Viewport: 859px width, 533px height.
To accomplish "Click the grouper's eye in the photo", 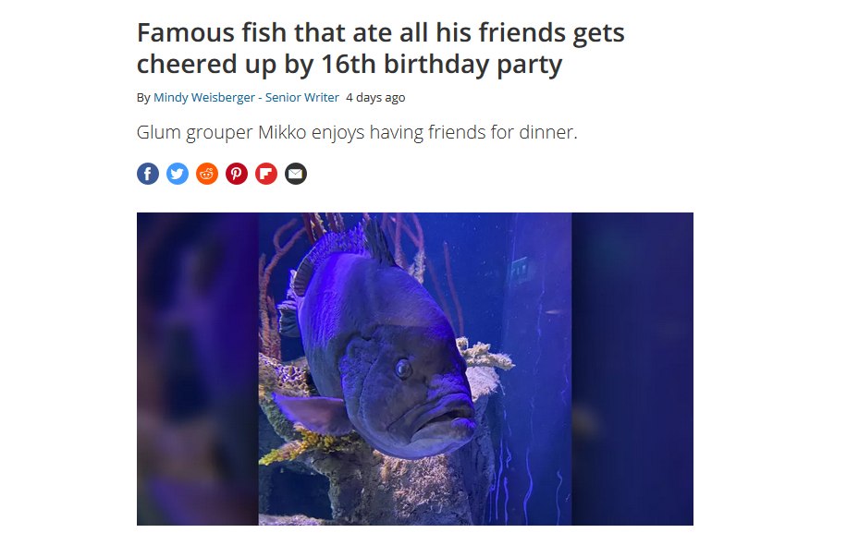I will [403, 369].
